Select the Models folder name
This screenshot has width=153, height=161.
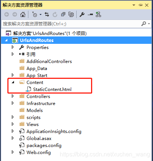point(35,110)
